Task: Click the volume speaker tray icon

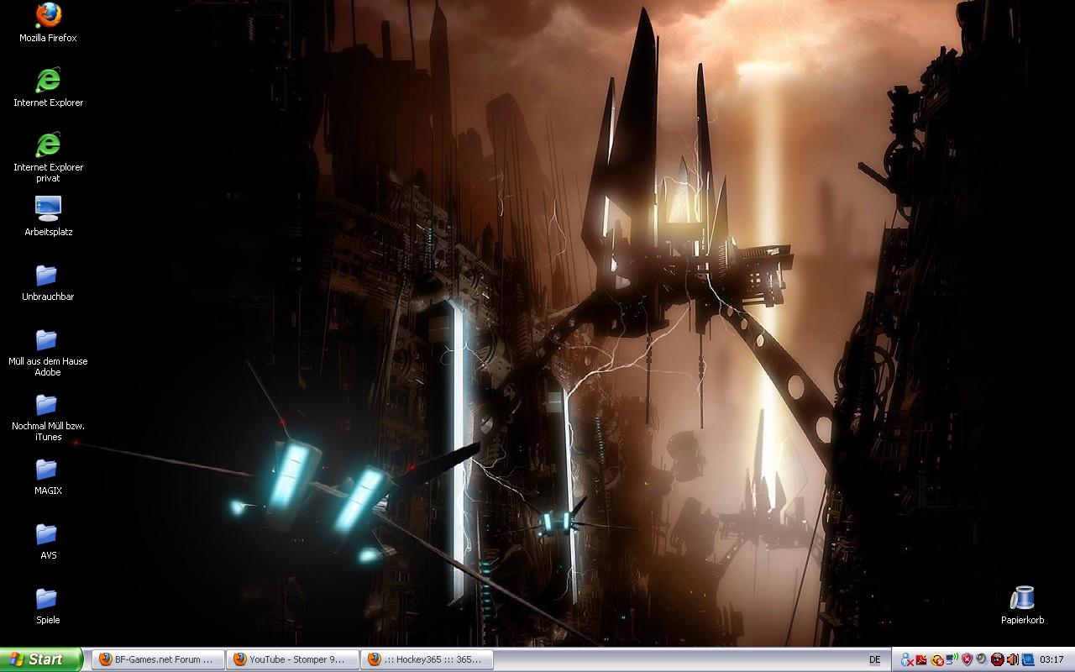Action: [x=1013, y=659]
